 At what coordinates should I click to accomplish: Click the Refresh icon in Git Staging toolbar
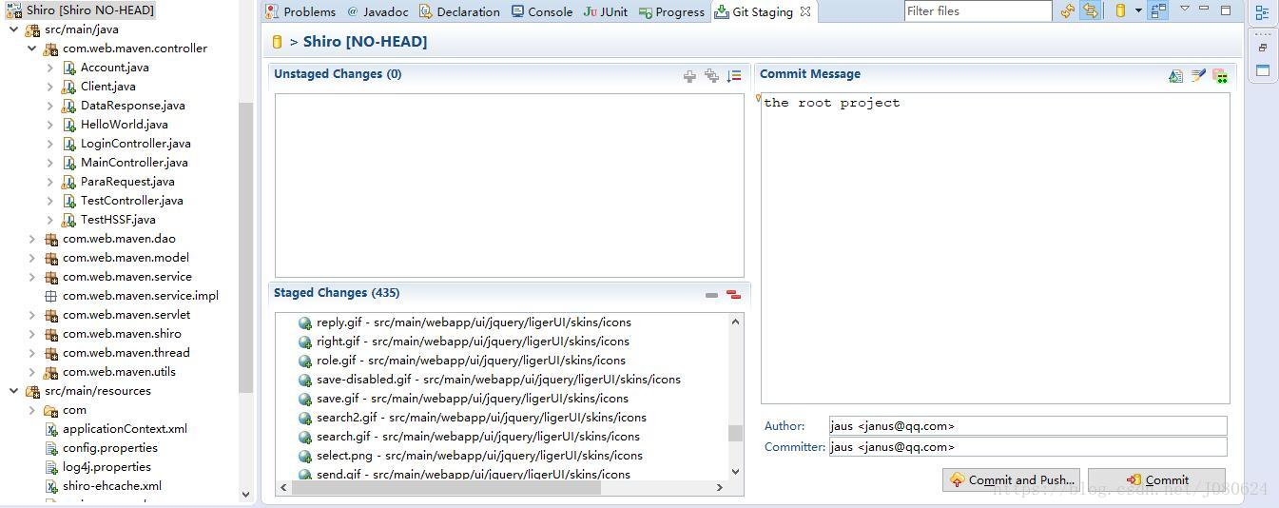(x=1068, y=11)
